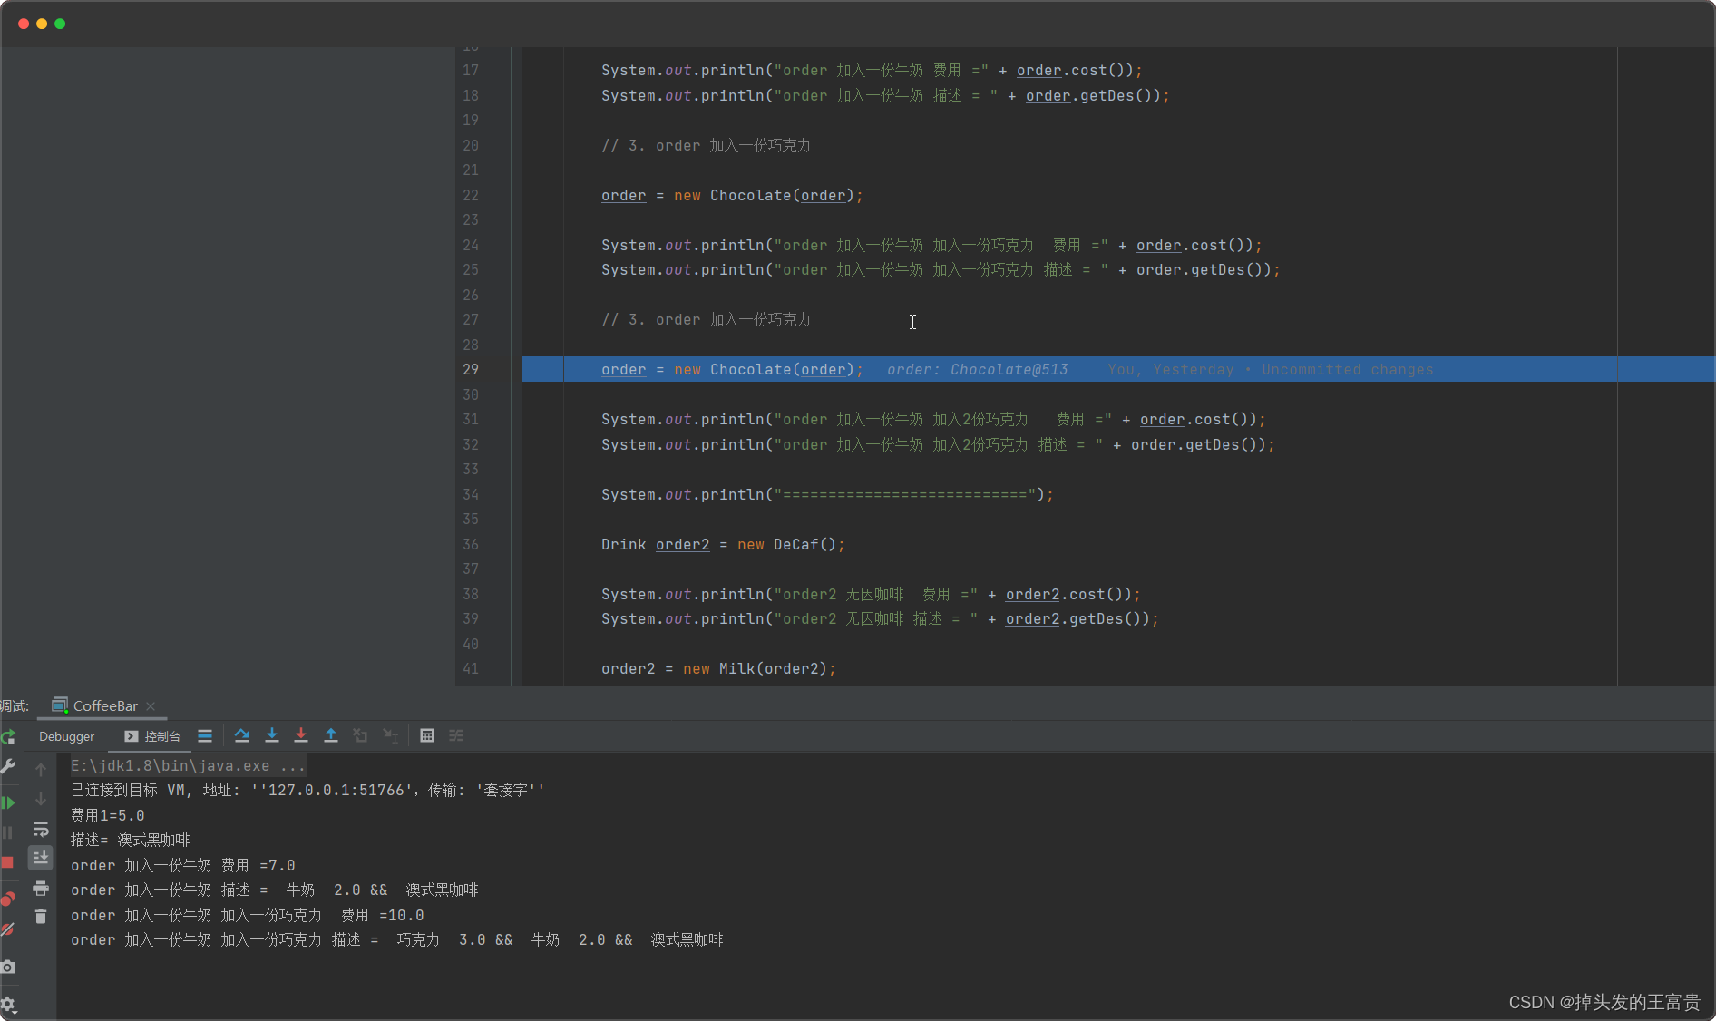This screenshot has width=1716, height=1021.
Task: Resume program with the green play icon
Action: (x=8, y=802)
